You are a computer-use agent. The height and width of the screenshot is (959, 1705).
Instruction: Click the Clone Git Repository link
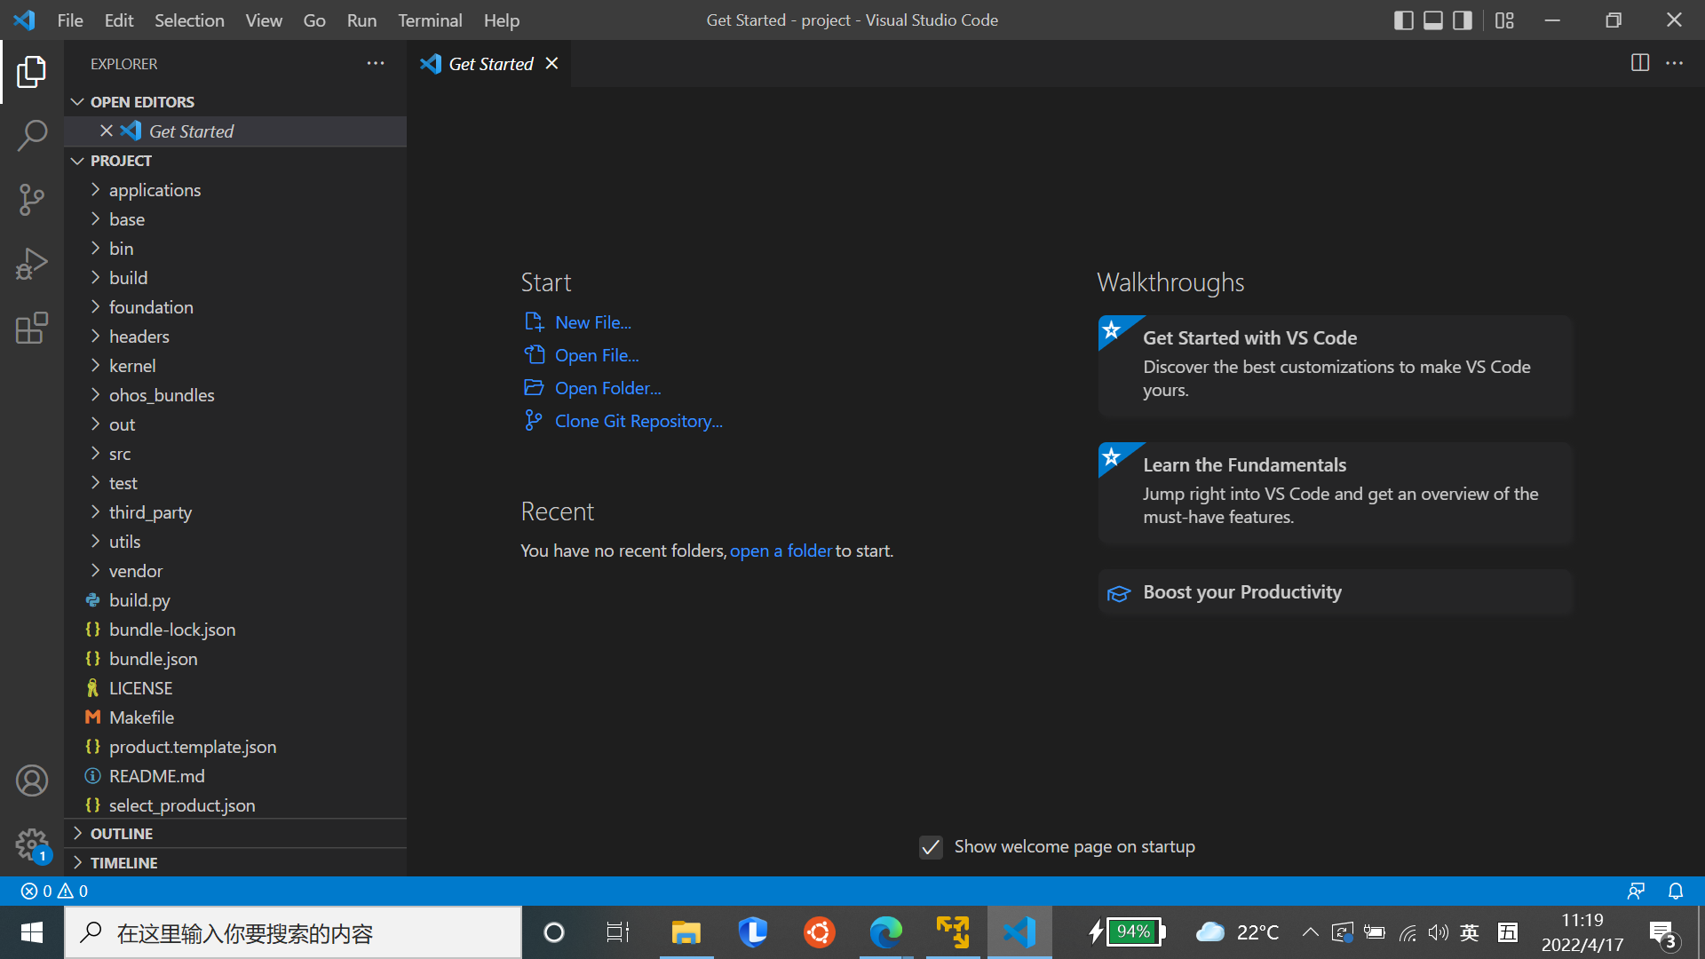click(x=638, y=421)
